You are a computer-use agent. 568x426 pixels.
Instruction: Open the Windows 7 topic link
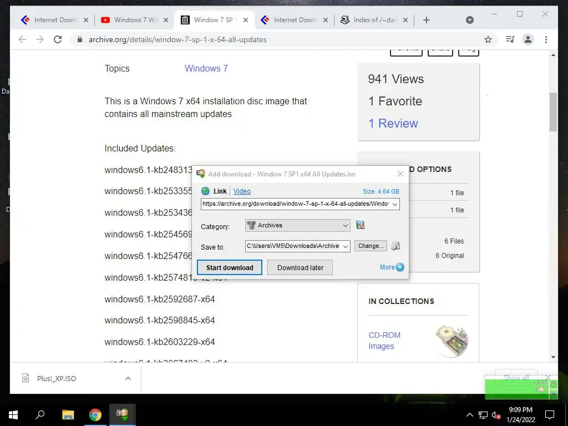pyautogui.click(x=206, y=68)
